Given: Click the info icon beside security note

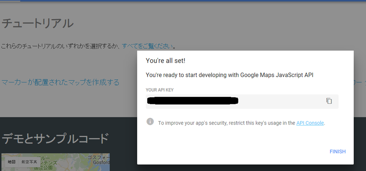Looking at the screenshot, I should click(150, 121).
